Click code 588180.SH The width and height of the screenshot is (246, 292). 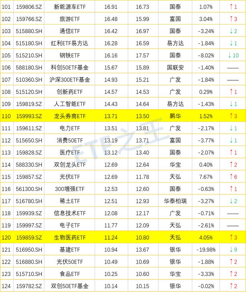point(29,67)
